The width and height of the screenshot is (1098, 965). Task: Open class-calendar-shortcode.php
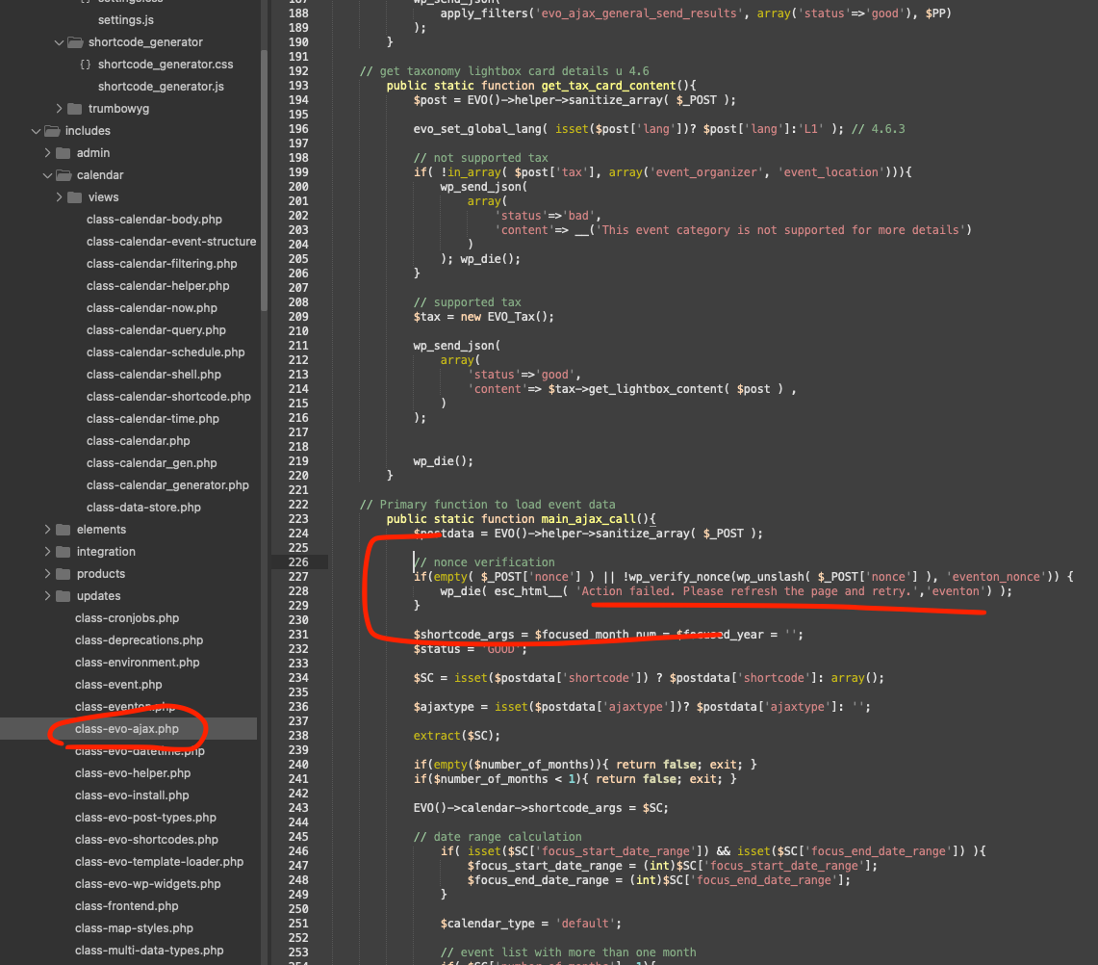pos(168,397)
